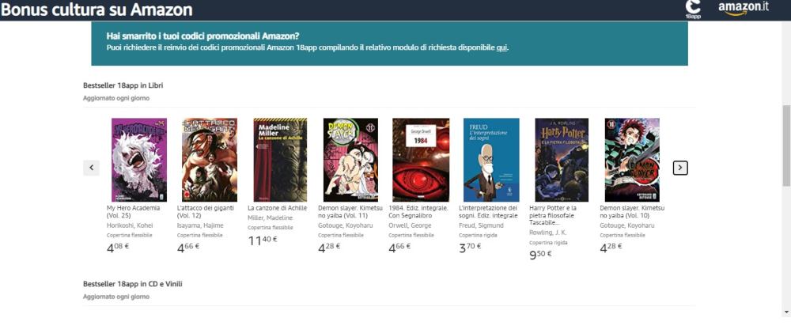Viewport: 791px width, 333px height.
Task: Open the My Hero Academia Vol. 25 cover
Action: point(138,160)
